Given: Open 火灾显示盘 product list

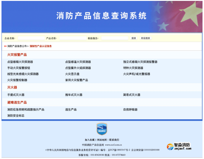Looking at the screenshot, I should click(72, 74).
